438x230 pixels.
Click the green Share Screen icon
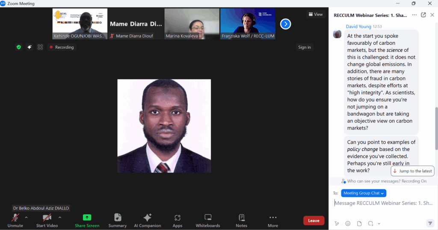[87, 218]
